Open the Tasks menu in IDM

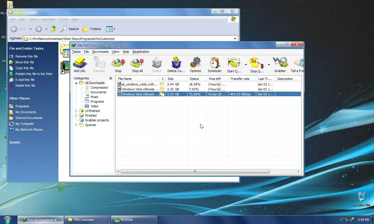coord(76,52)
